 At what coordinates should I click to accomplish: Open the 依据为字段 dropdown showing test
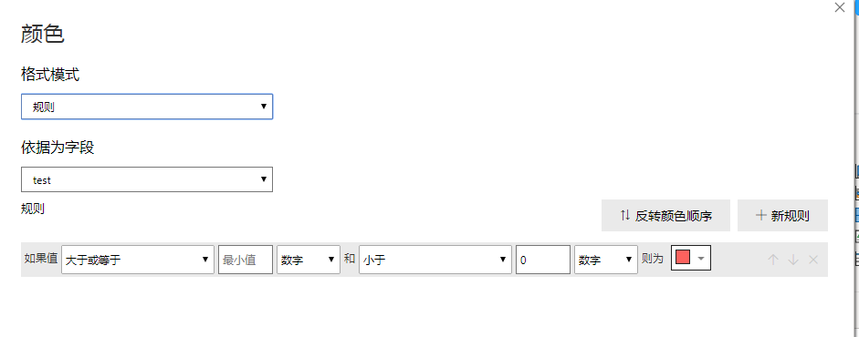point(147,179)
